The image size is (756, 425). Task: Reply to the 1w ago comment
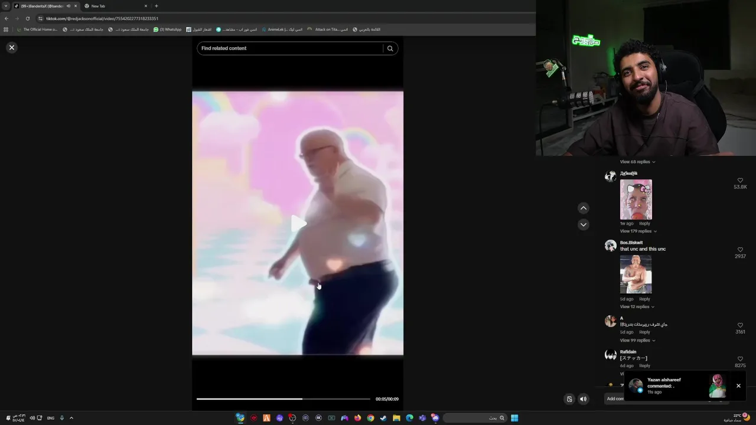pyautogui.click(x=644, y=224)
